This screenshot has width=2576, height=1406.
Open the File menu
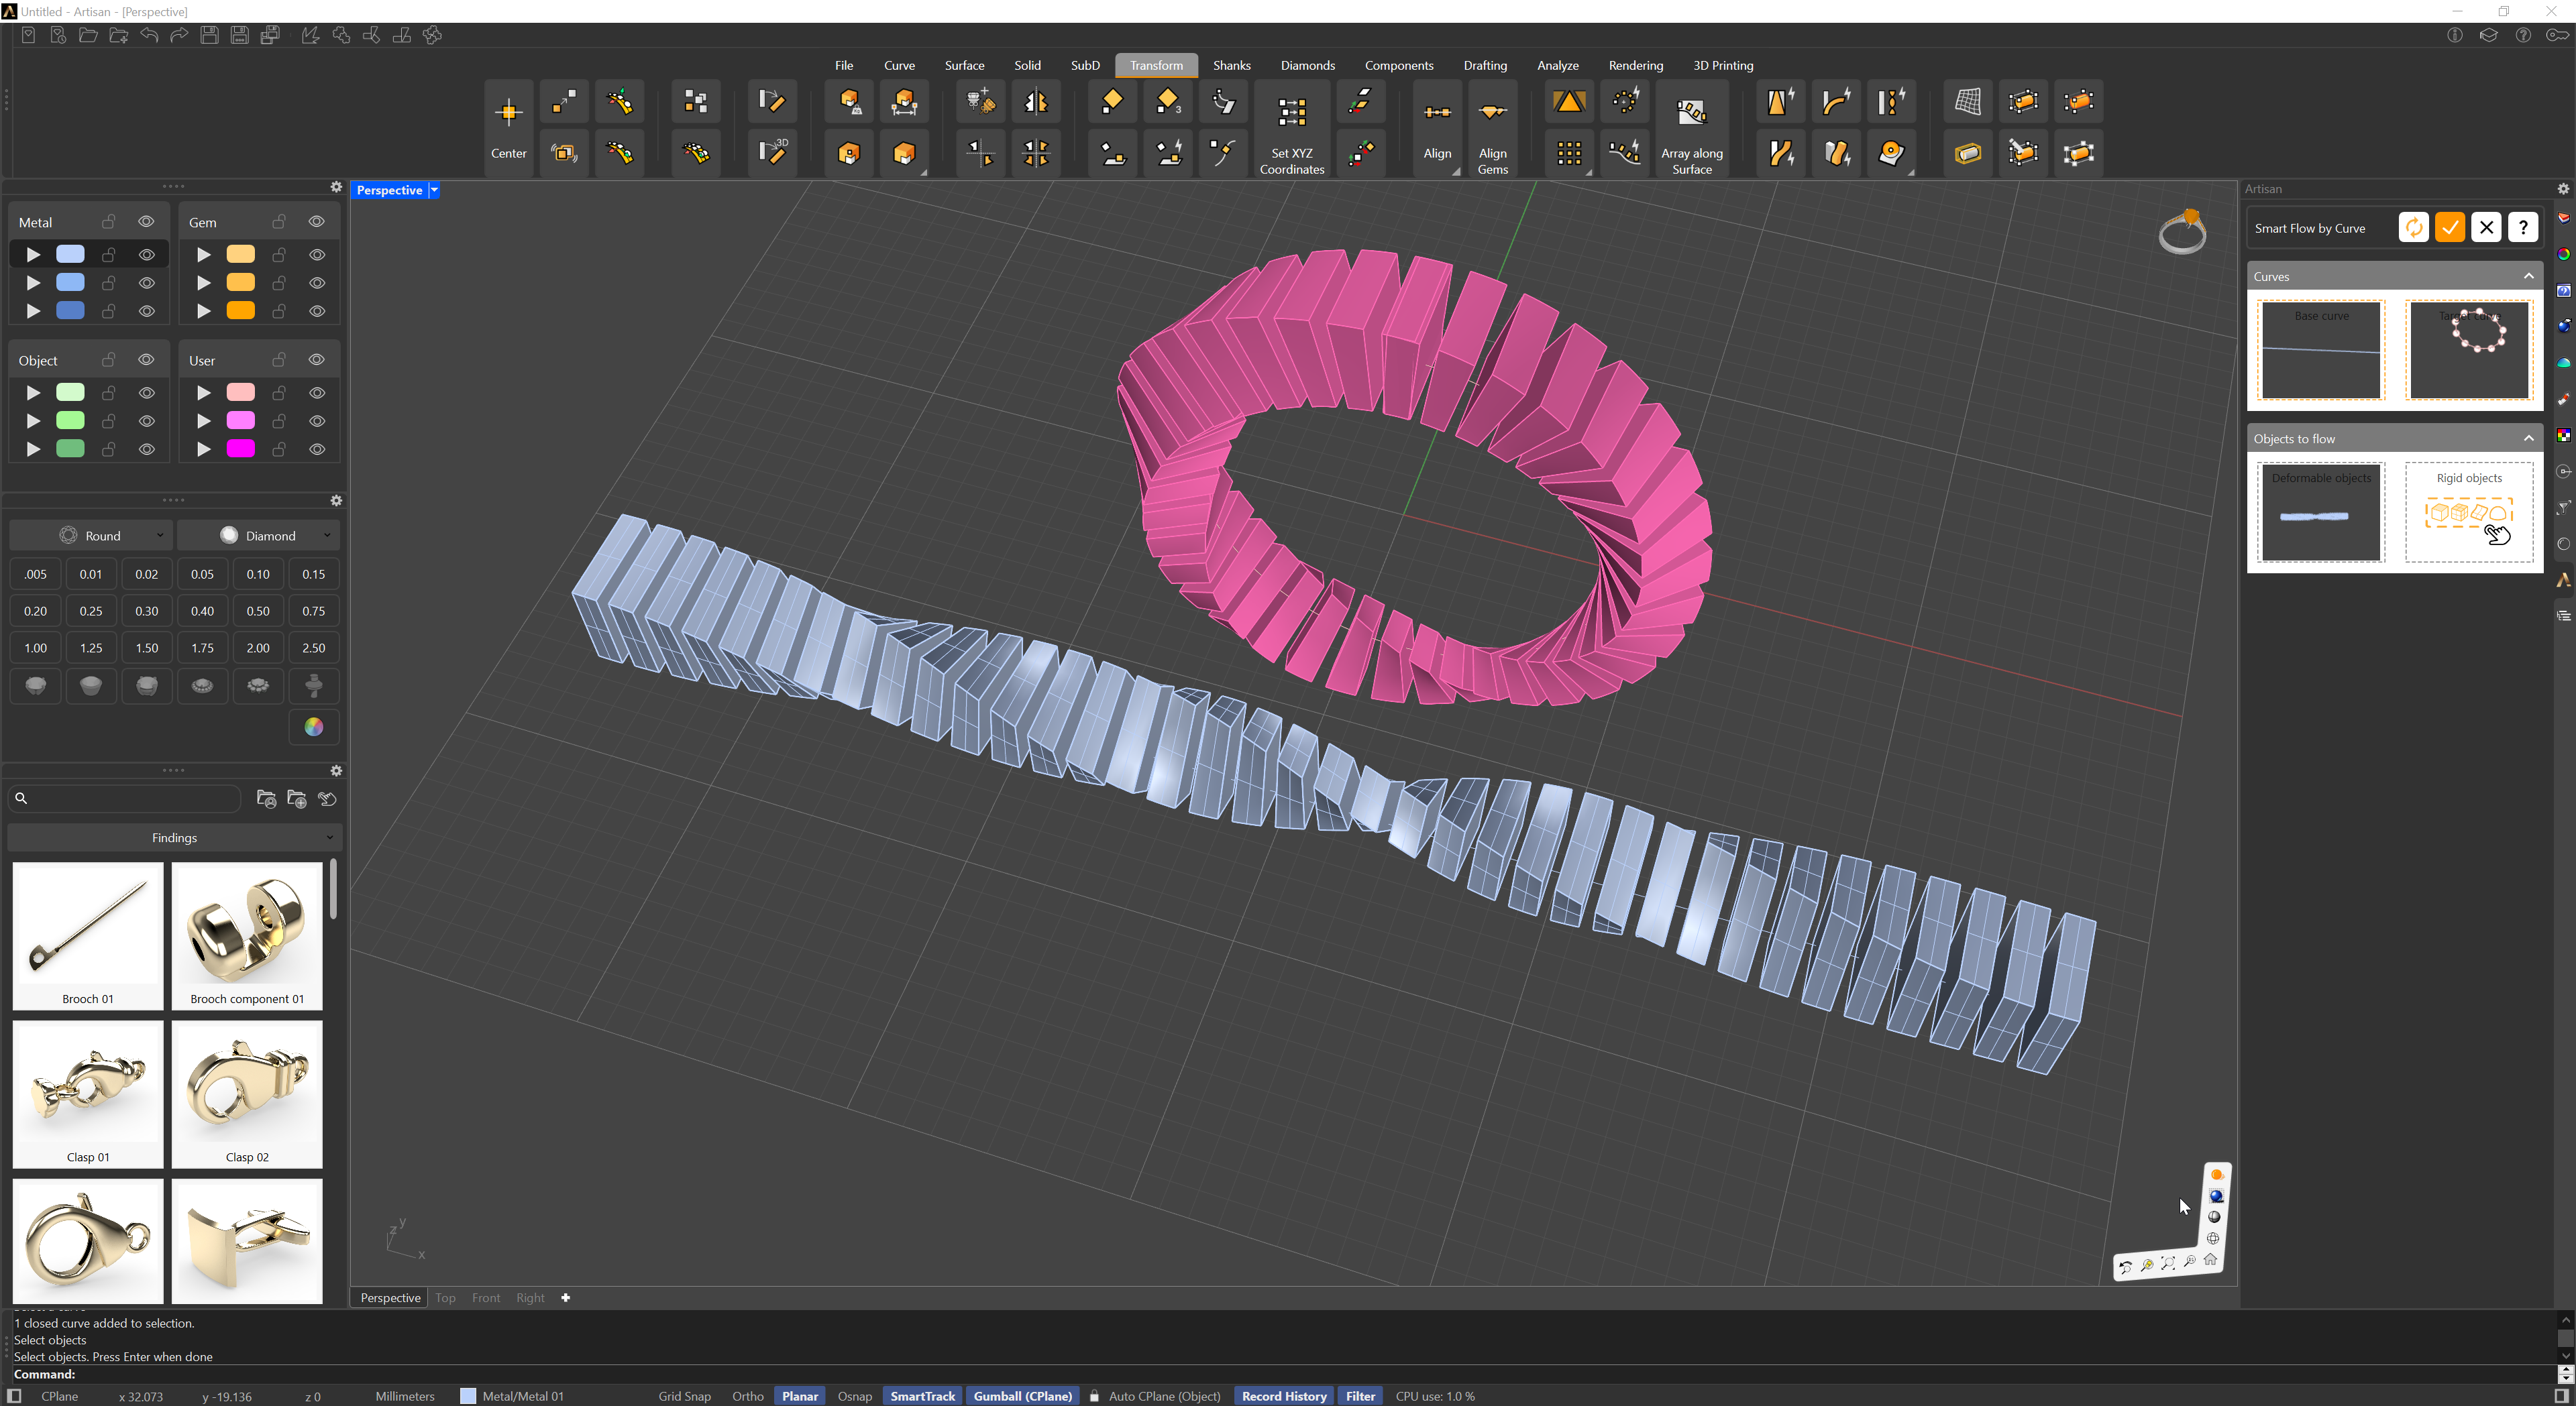tap(843, 65)
